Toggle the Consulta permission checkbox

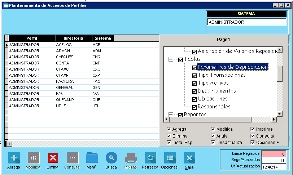point(253,136)
